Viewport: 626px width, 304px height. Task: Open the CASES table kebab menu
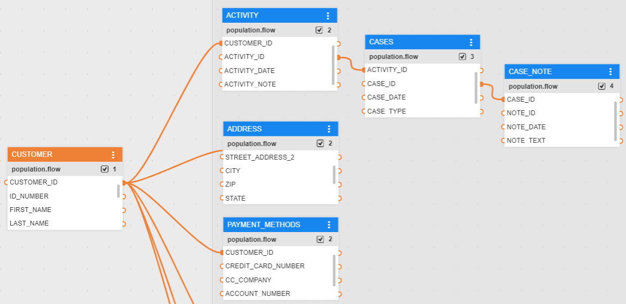click(x=471, y=42)
